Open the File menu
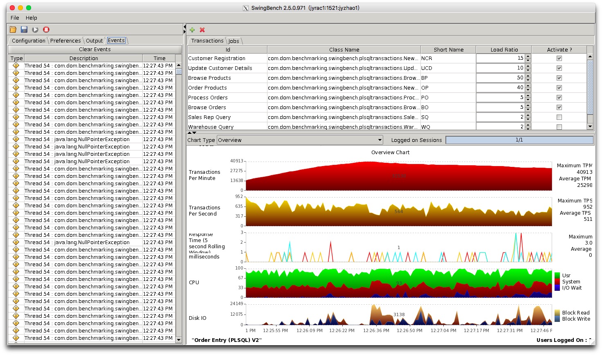 (x=15, y=18)
